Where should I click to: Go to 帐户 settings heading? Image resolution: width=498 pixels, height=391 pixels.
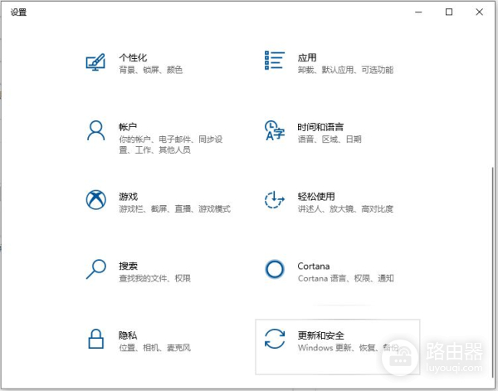(128, 127)
